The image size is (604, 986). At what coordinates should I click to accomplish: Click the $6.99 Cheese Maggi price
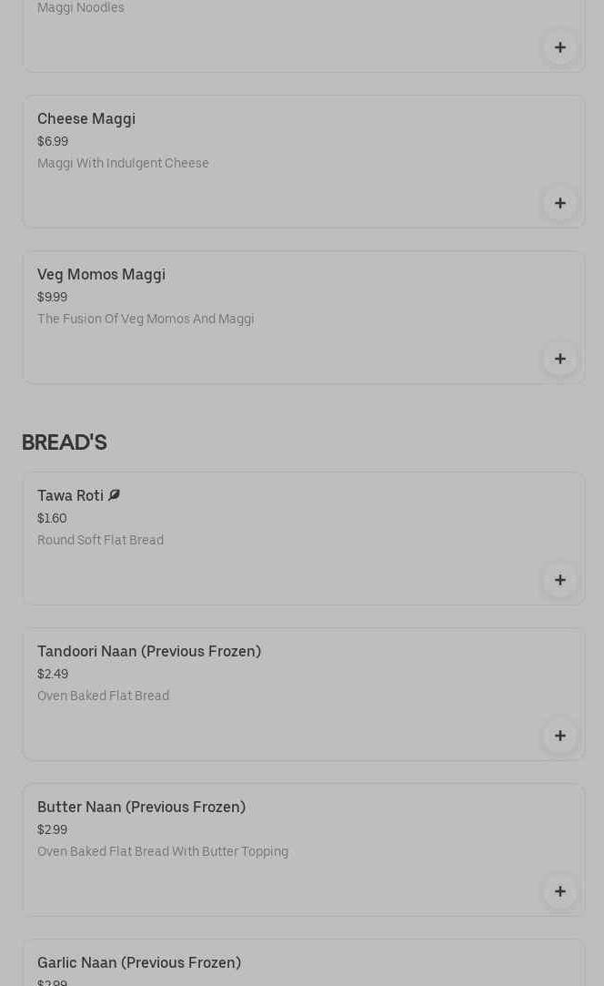(x=53, y=142)
